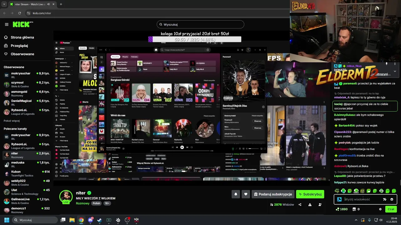
Task: Follow niter with the heart button
Action: 246,194
